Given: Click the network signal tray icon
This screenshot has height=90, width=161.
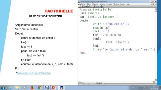Looking at the screenshot, I should click(140, 88).
